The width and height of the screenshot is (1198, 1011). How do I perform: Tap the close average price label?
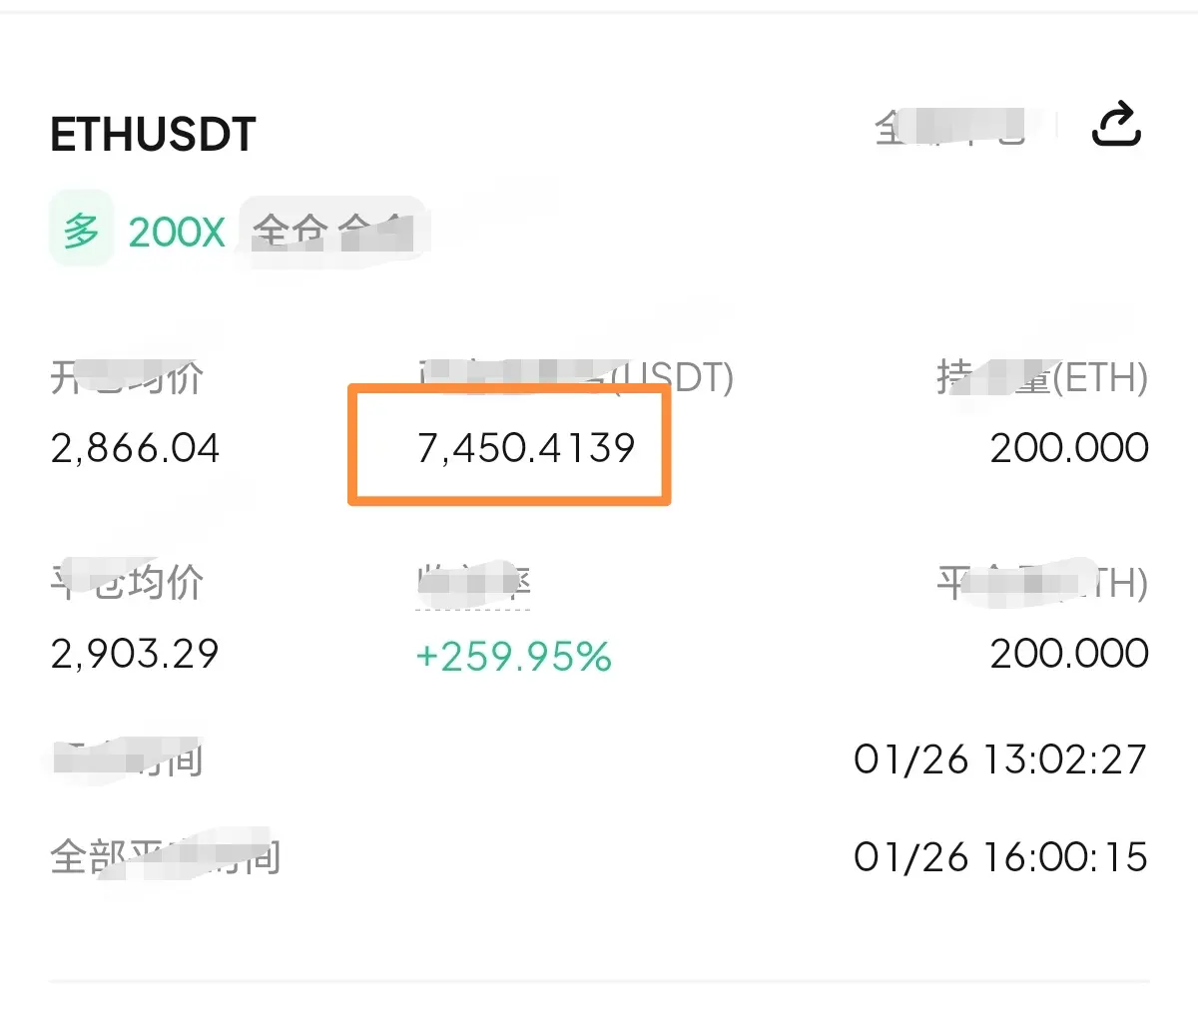[127, 583]
